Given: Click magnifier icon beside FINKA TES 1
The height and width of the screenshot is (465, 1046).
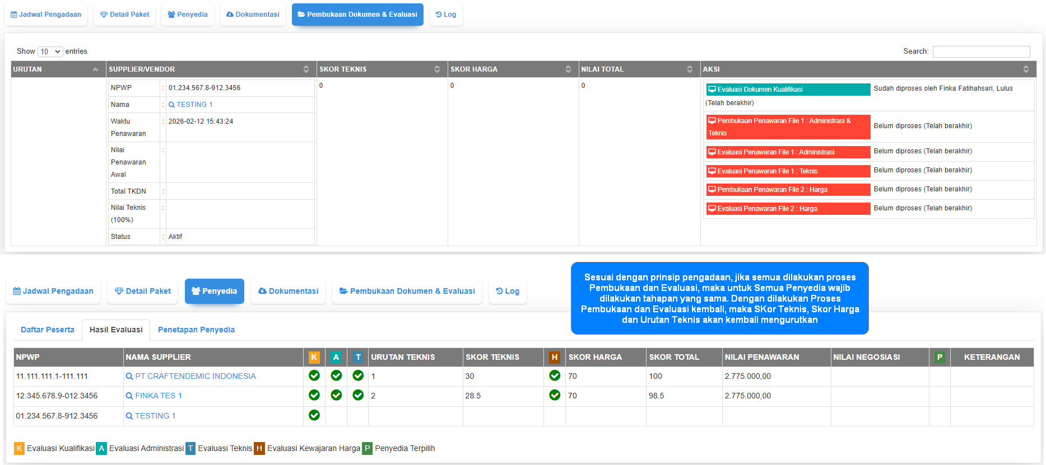Looking at the screenshot, I should pos(129,396).
